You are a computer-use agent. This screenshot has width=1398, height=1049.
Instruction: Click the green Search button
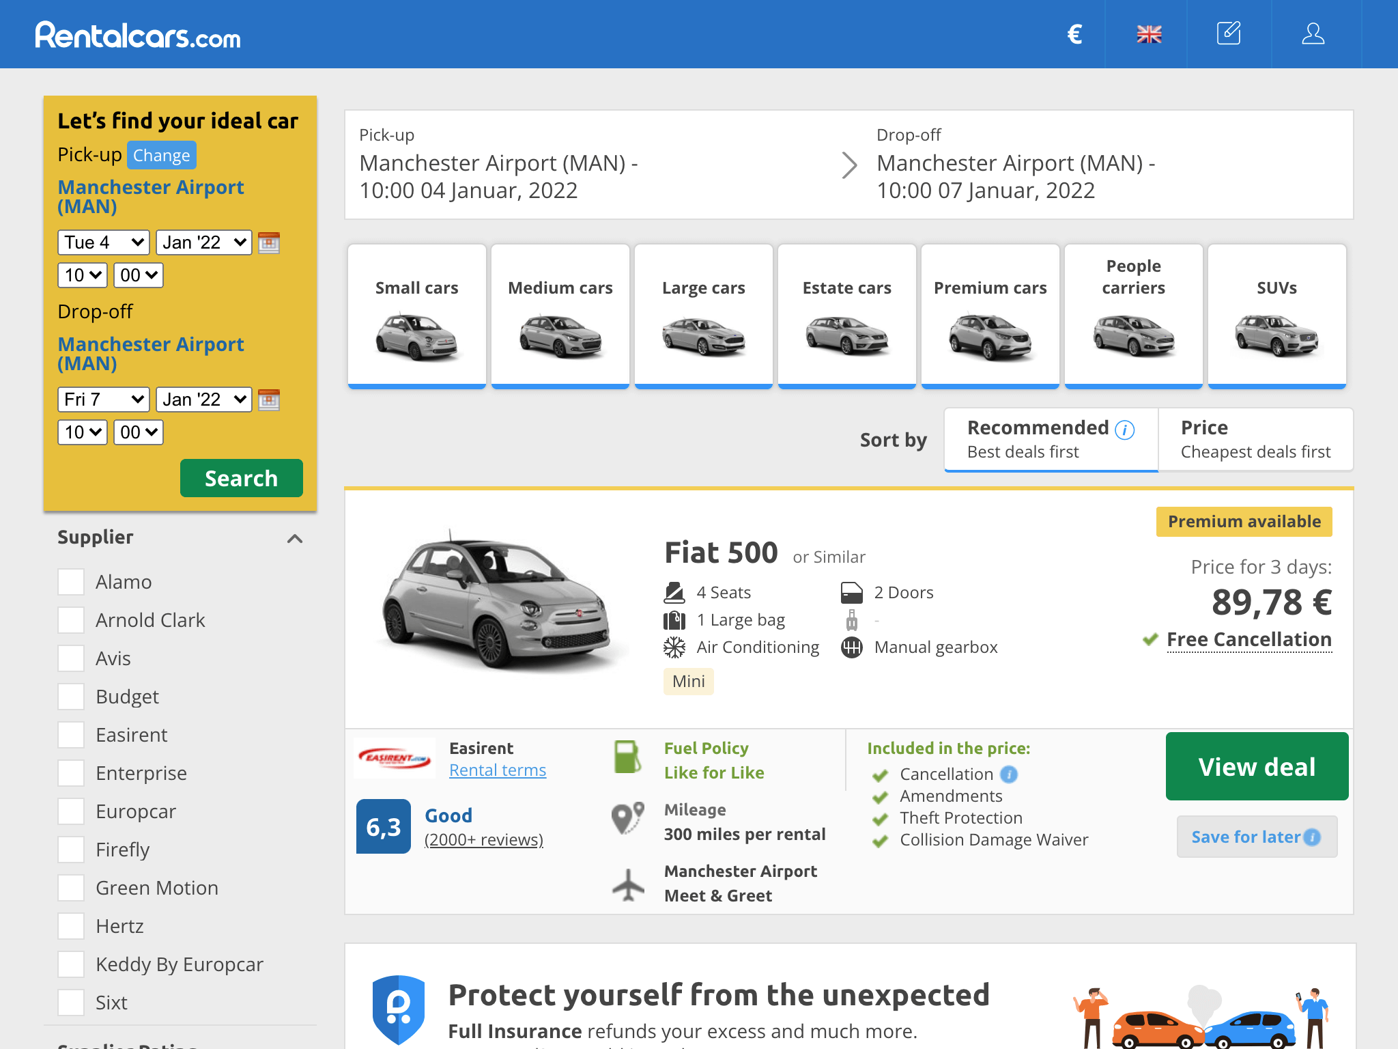(x=242, y=478)
